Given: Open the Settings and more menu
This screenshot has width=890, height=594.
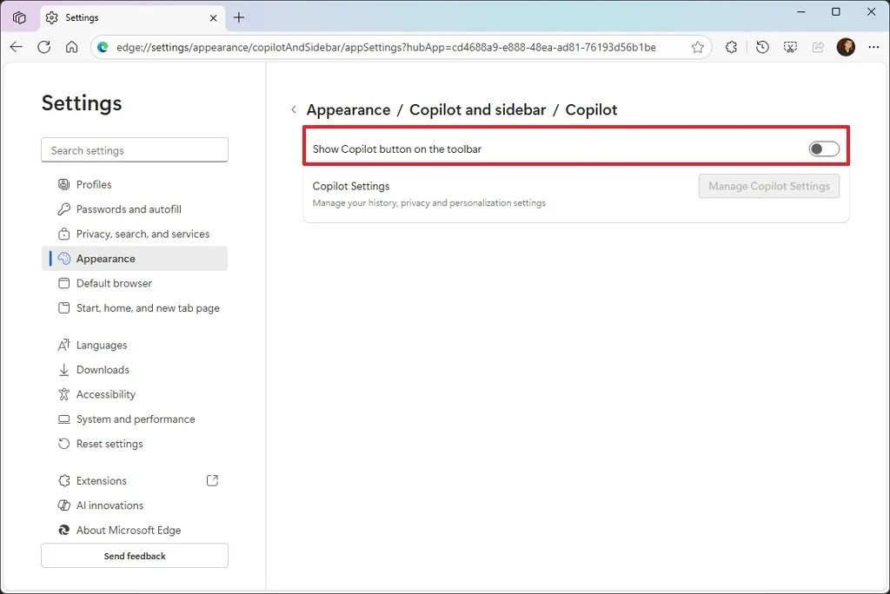Looking at the screenshot, I should click(873, 47).
